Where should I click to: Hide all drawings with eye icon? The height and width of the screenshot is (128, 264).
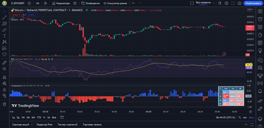point(4,95)
